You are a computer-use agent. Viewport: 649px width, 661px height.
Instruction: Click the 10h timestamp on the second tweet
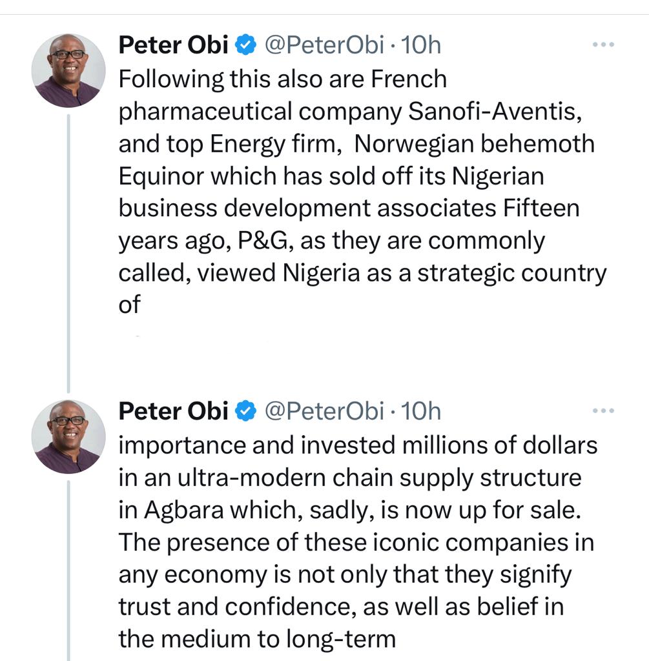click(x=421, y=411)
